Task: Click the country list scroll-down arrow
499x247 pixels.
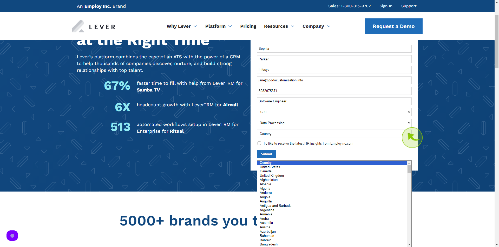Action: [409, 244]
